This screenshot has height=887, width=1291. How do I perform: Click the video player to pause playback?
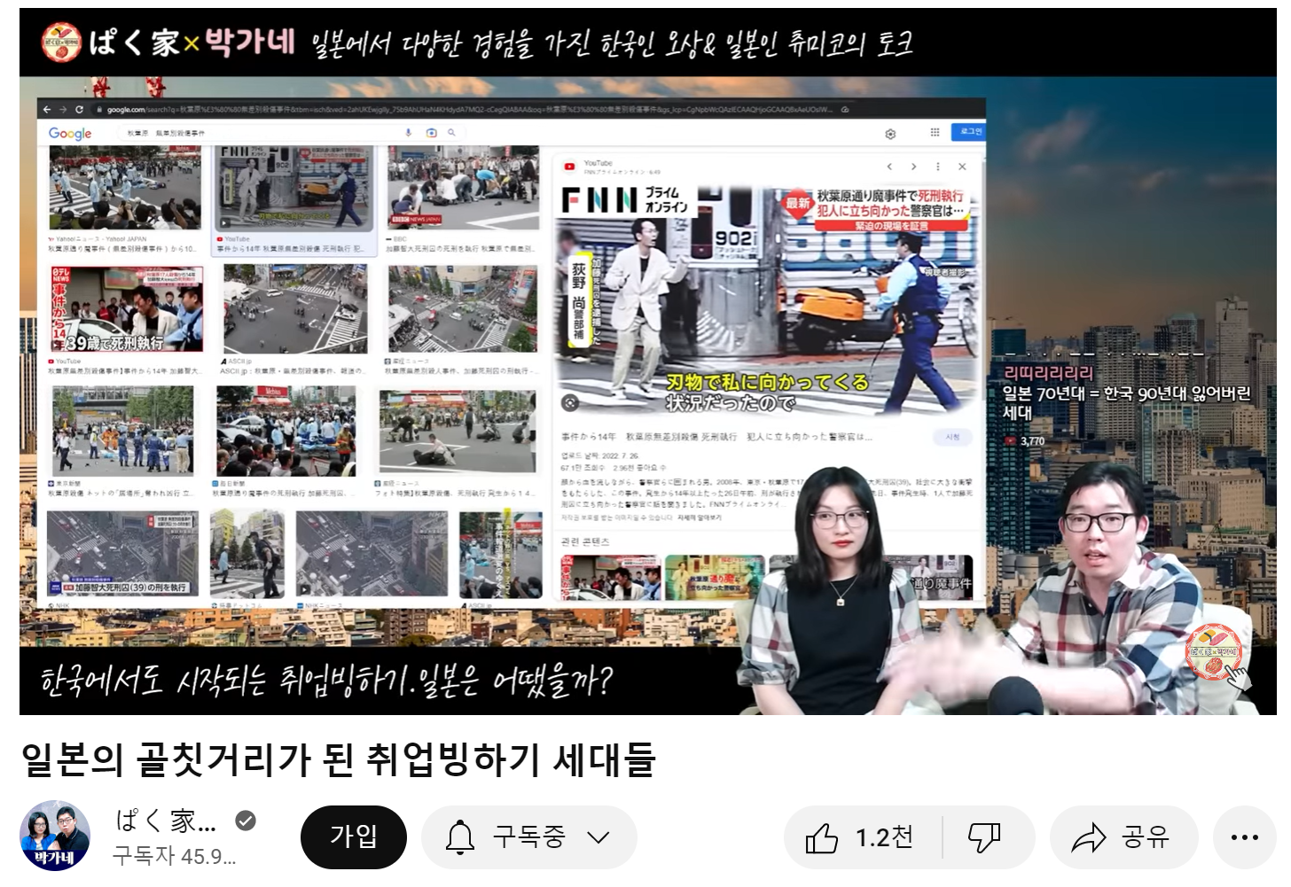point(648,362)
